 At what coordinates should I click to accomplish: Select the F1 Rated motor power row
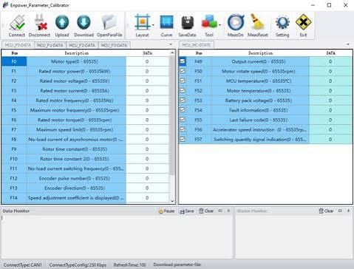(x=86, y=71)
